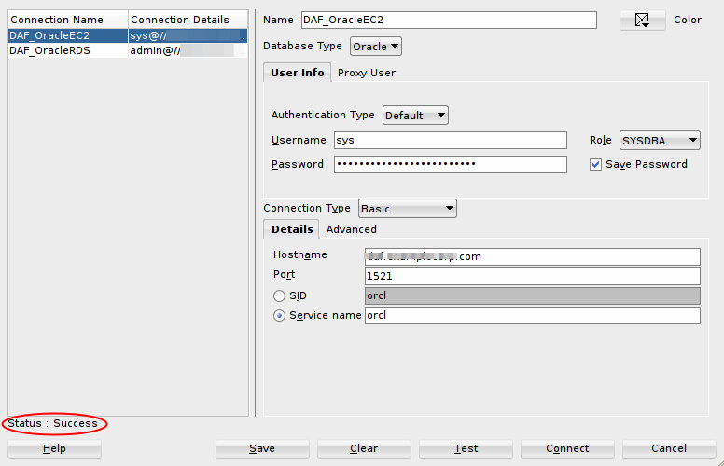Image resolution: width=724 pixels, height=466 pixels.
Task: Click the Connection Details column header
Action: [188, 20]
